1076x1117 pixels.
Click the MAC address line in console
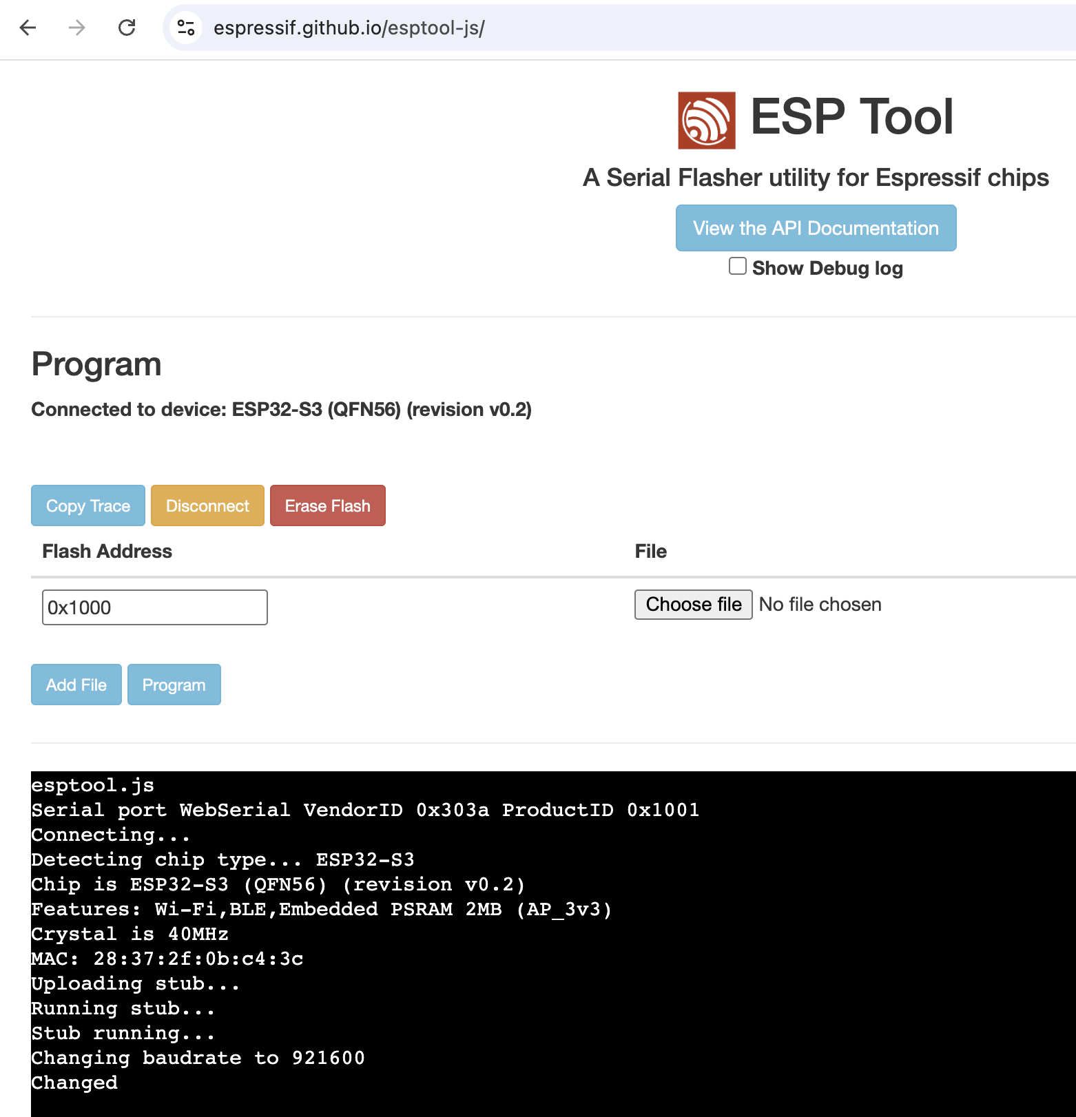[167, 959]
